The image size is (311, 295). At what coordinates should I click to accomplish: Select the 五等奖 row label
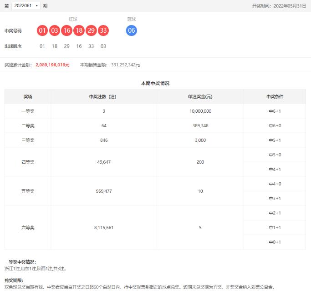(28, 191)
